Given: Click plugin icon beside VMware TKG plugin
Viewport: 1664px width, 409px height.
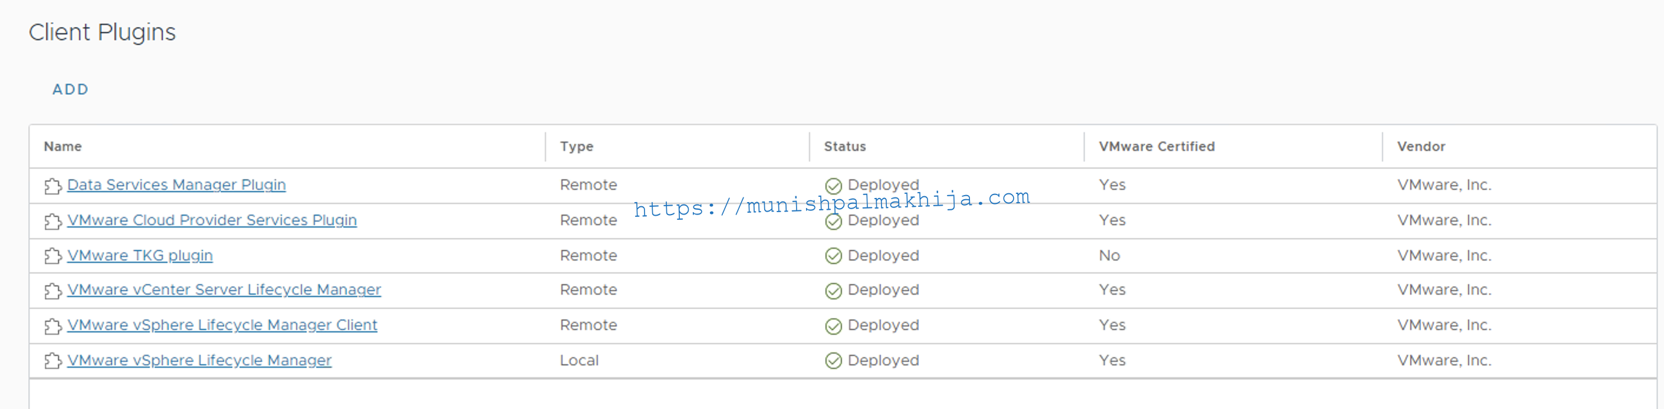Looking at the screenshot, I should pos(53,257).
